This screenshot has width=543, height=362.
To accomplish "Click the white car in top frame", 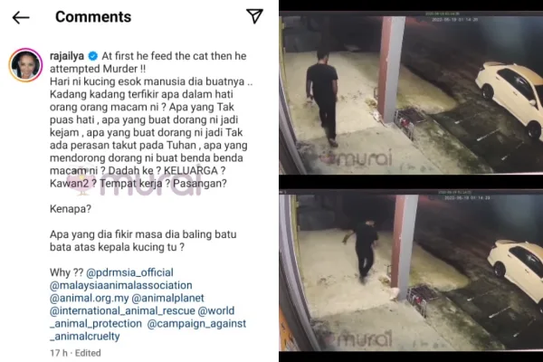I will 510,99.
